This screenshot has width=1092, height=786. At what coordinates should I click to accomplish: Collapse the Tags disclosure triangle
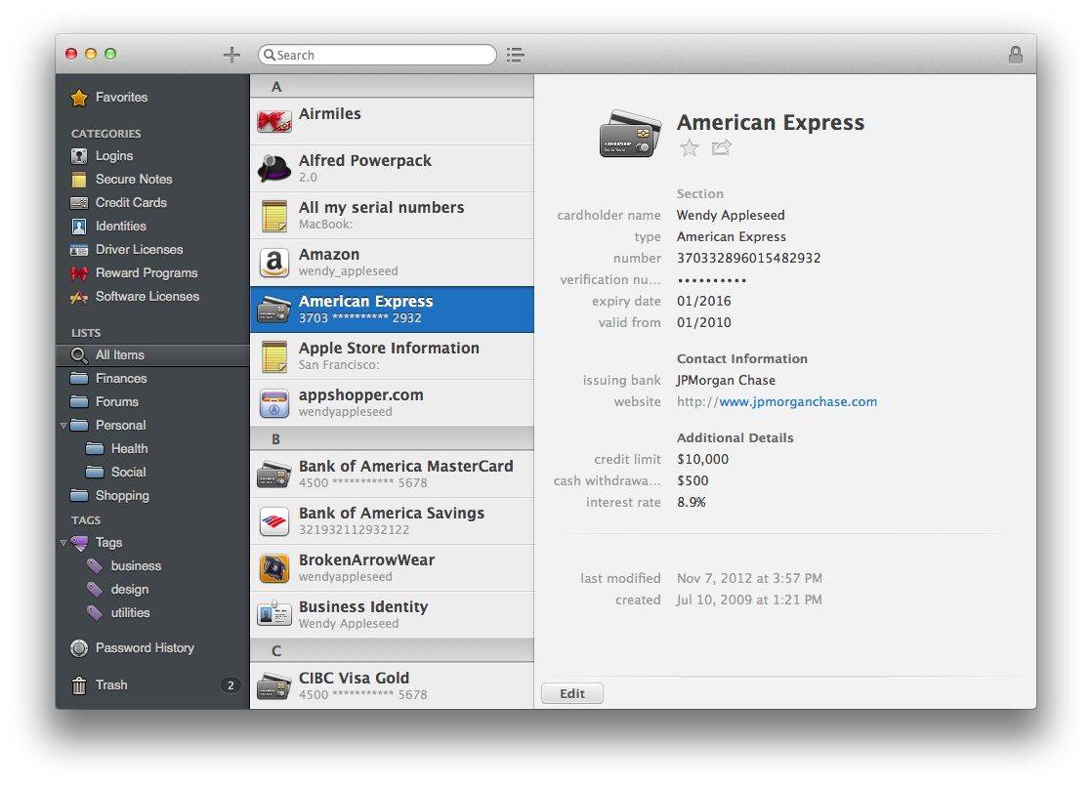point(63,543)
